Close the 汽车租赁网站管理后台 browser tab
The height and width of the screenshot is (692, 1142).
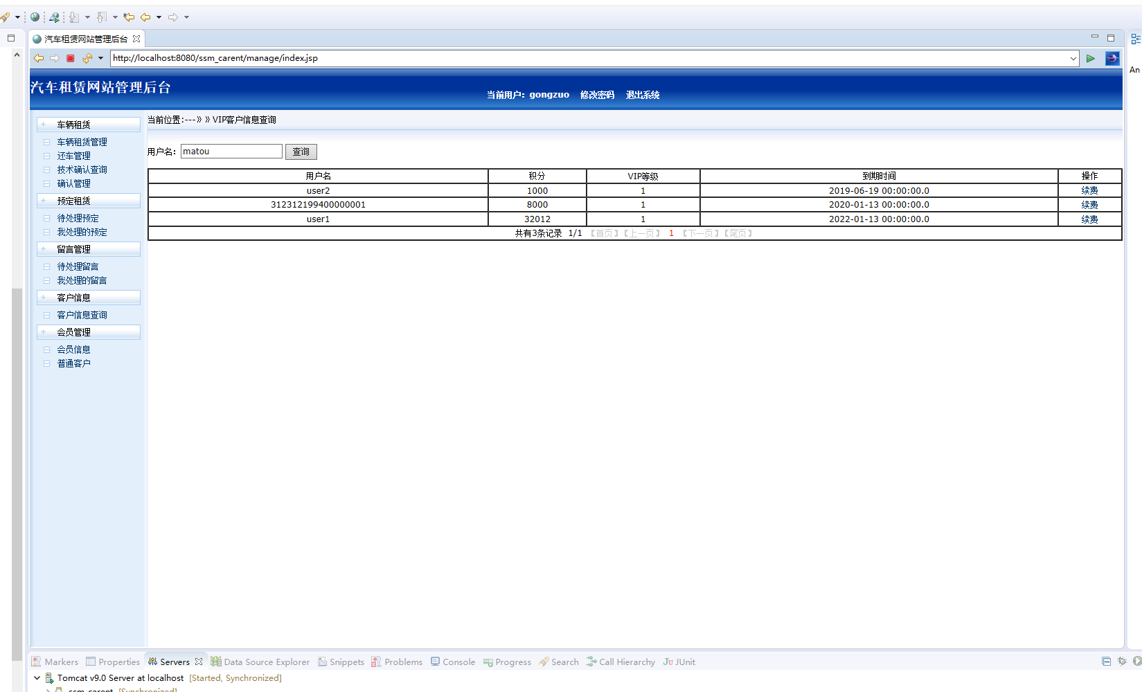(x=136, y=39)
